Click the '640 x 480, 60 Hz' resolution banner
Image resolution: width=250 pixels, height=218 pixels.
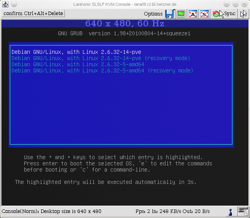pos(125,24)
